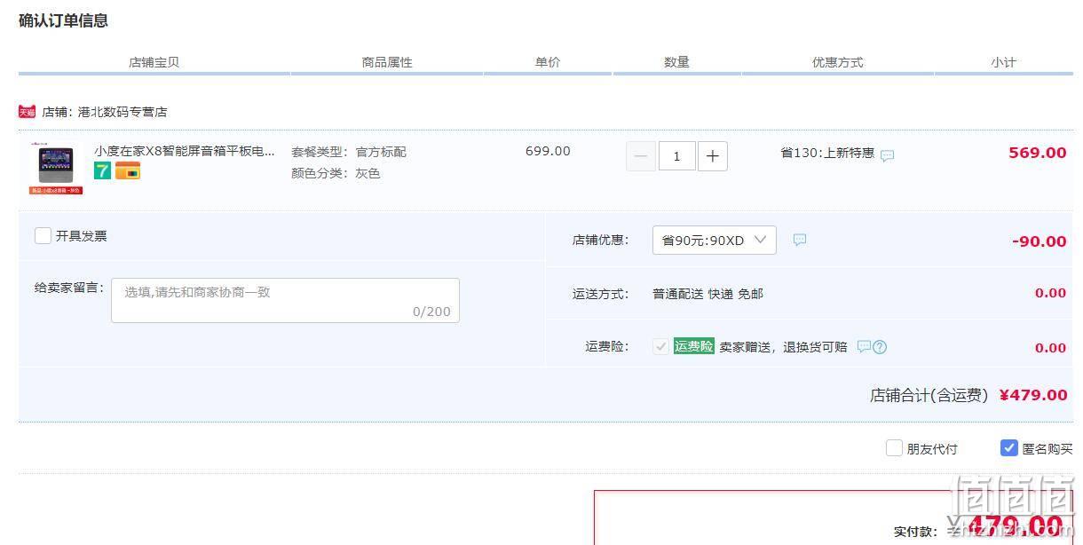Click the 运送方式 label

(601, 294)
